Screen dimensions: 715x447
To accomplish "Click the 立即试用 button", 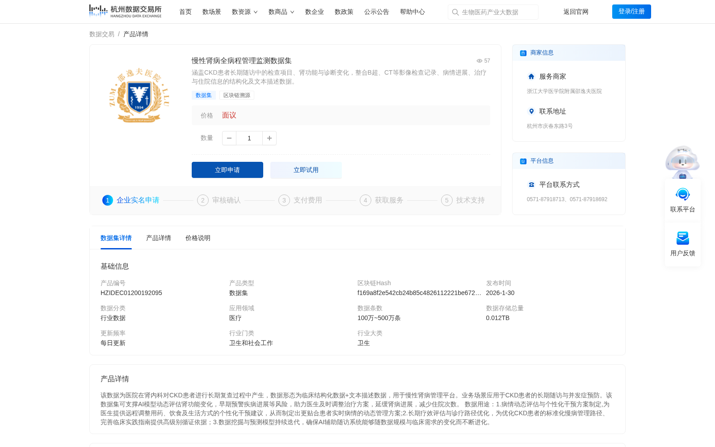I will pyautogui.click(x=306, y=170).
